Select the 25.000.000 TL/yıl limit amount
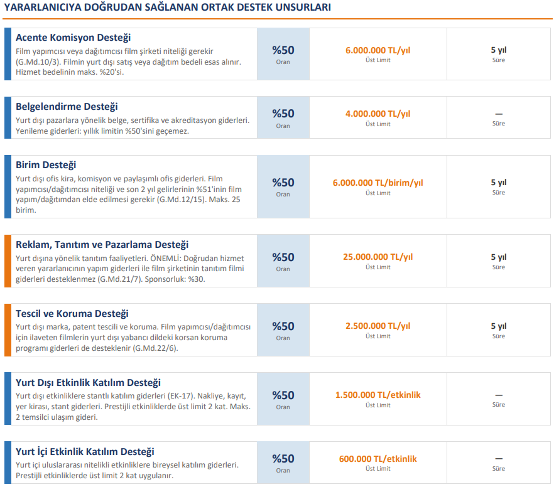The image size is (554, 487). [x=377, y=257]
